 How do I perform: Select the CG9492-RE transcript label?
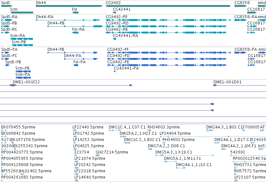click(117, 29)
